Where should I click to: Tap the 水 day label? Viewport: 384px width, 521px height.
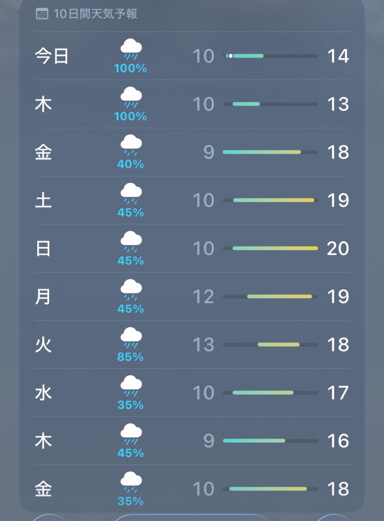pos(43,393)
